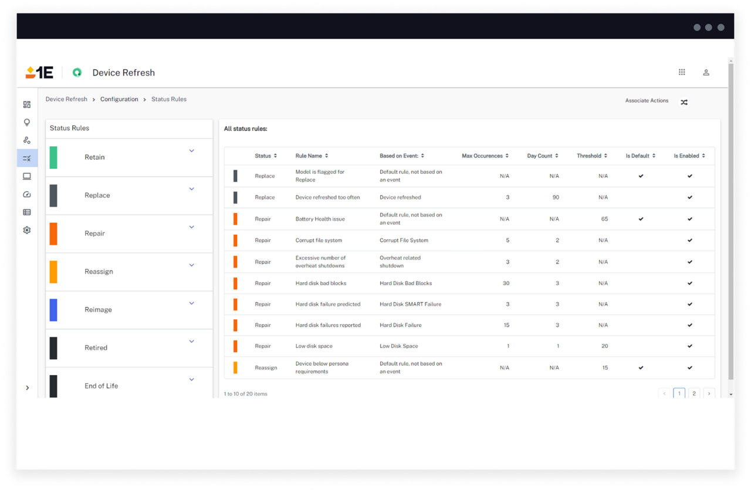Image resolution: width=751 pixels, height=490 pixels.
Task: Open the lightbulb insights icon in sidebar
Action: 27,123
